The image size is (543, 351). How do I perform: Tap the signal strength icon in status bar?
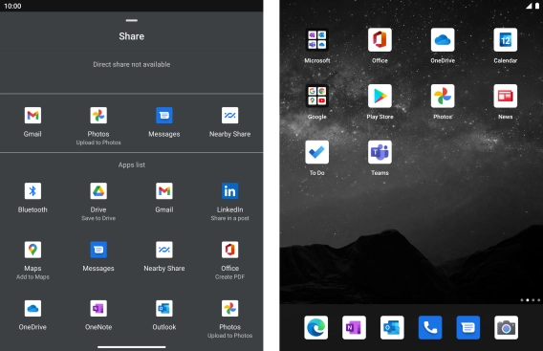530,6
